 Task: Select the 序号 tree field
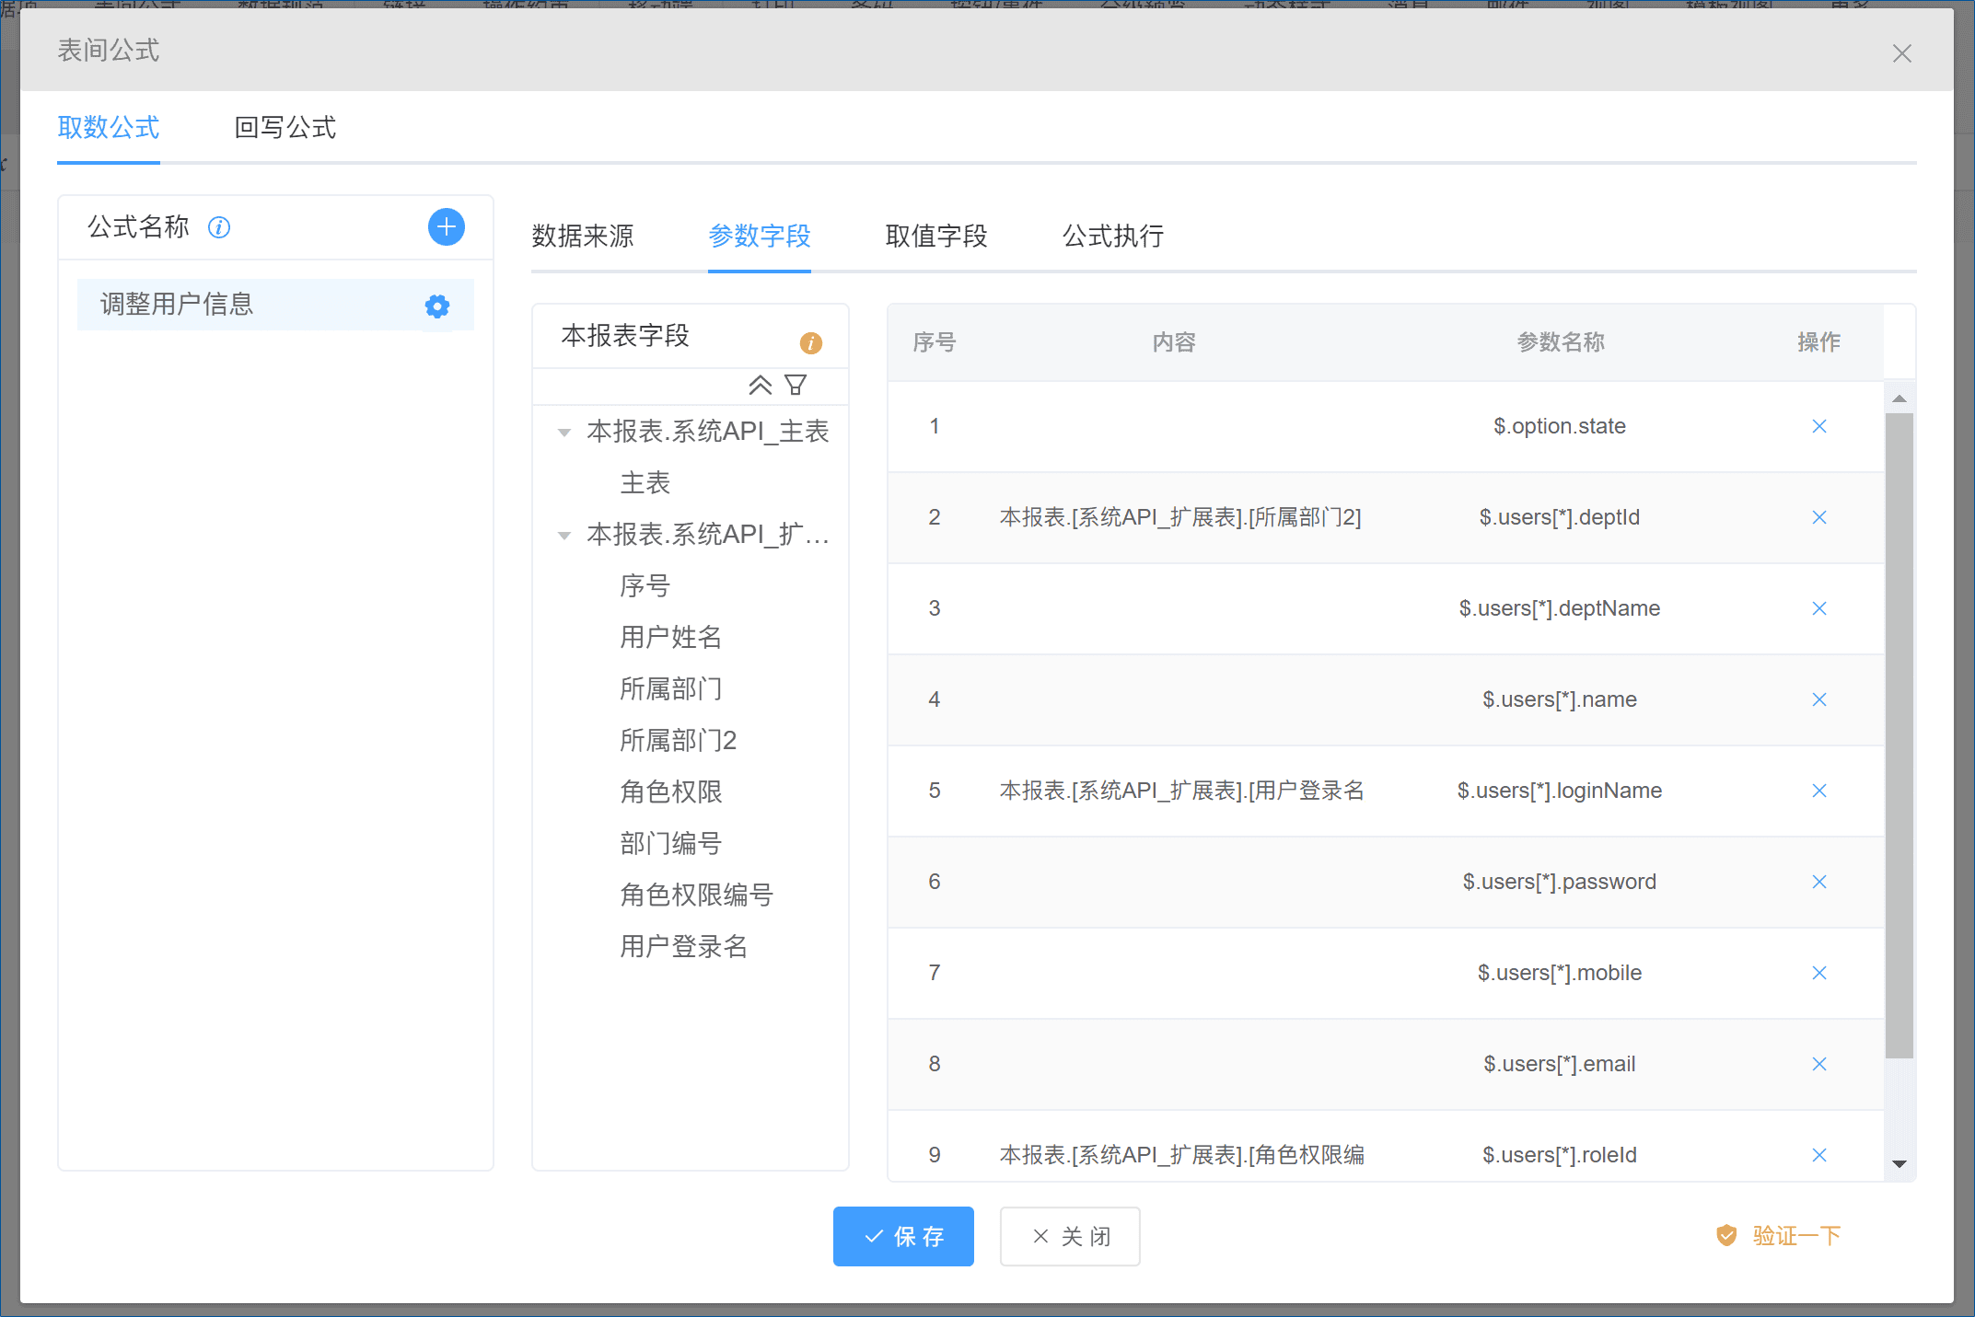click(645, 586)
